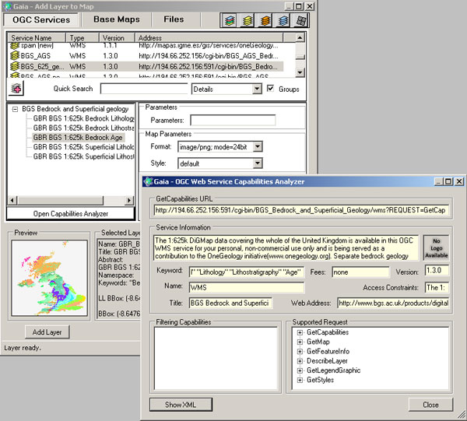The height and width of the screenshot is (421, 467).
Task: Expand the DescribeLayer request node
Action: tap(300, 361)
